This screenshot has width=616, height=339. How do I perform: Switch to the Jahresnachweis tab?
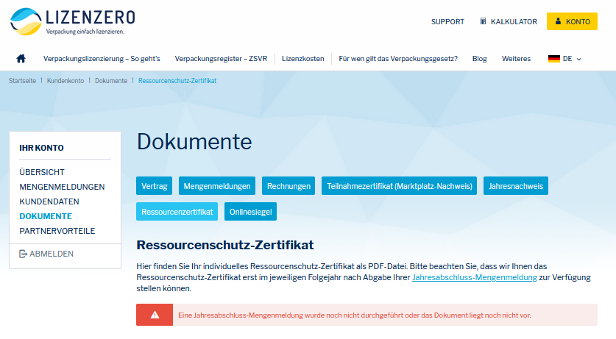[x=516, y=185]
